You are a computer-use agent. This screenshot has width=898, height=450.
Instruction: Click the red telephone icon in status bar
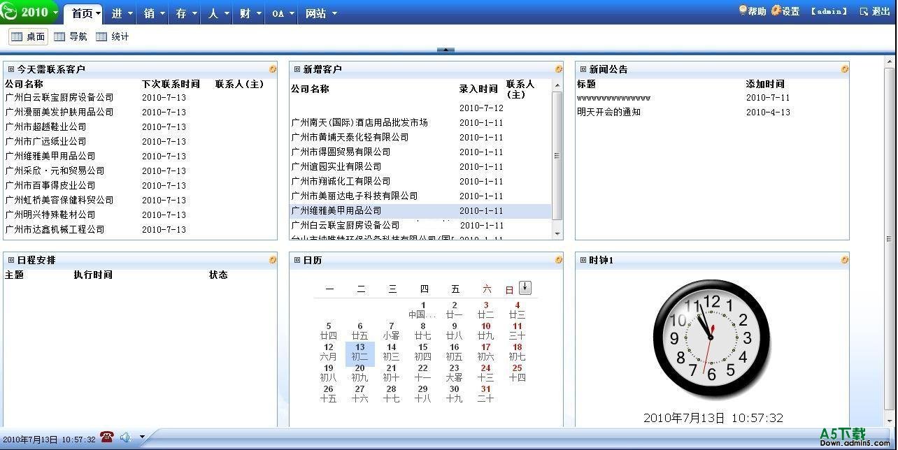coord(107,437)
